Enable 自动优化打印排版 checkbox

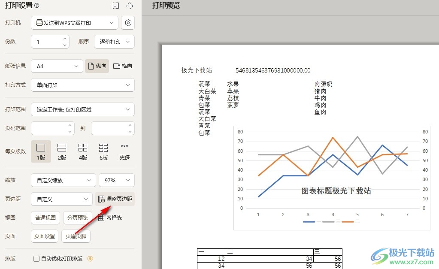pos(36,259)
